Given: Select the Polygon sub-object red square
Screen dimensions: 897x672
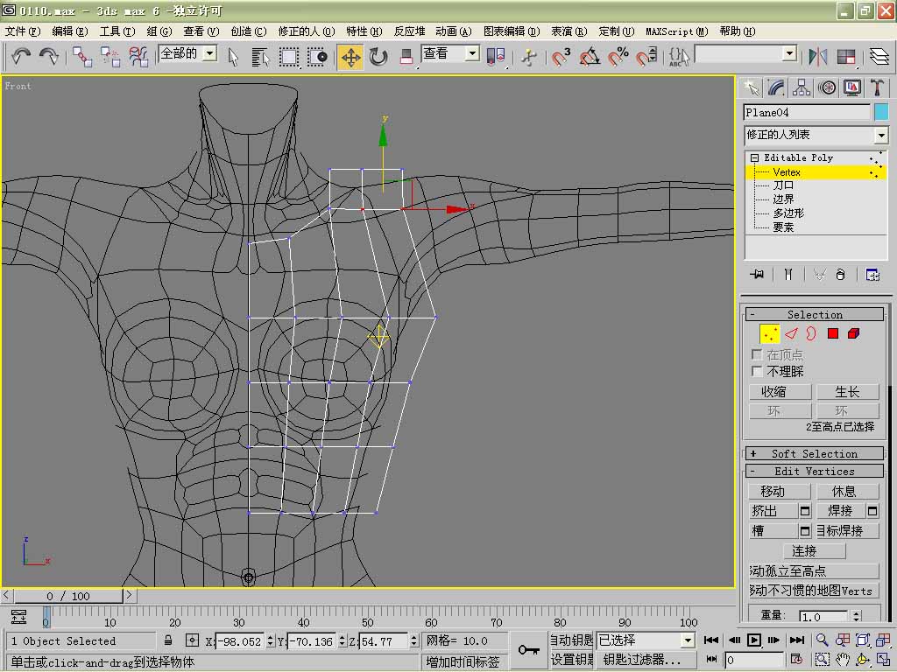Looking at the screenshot, I should (833, 333).
